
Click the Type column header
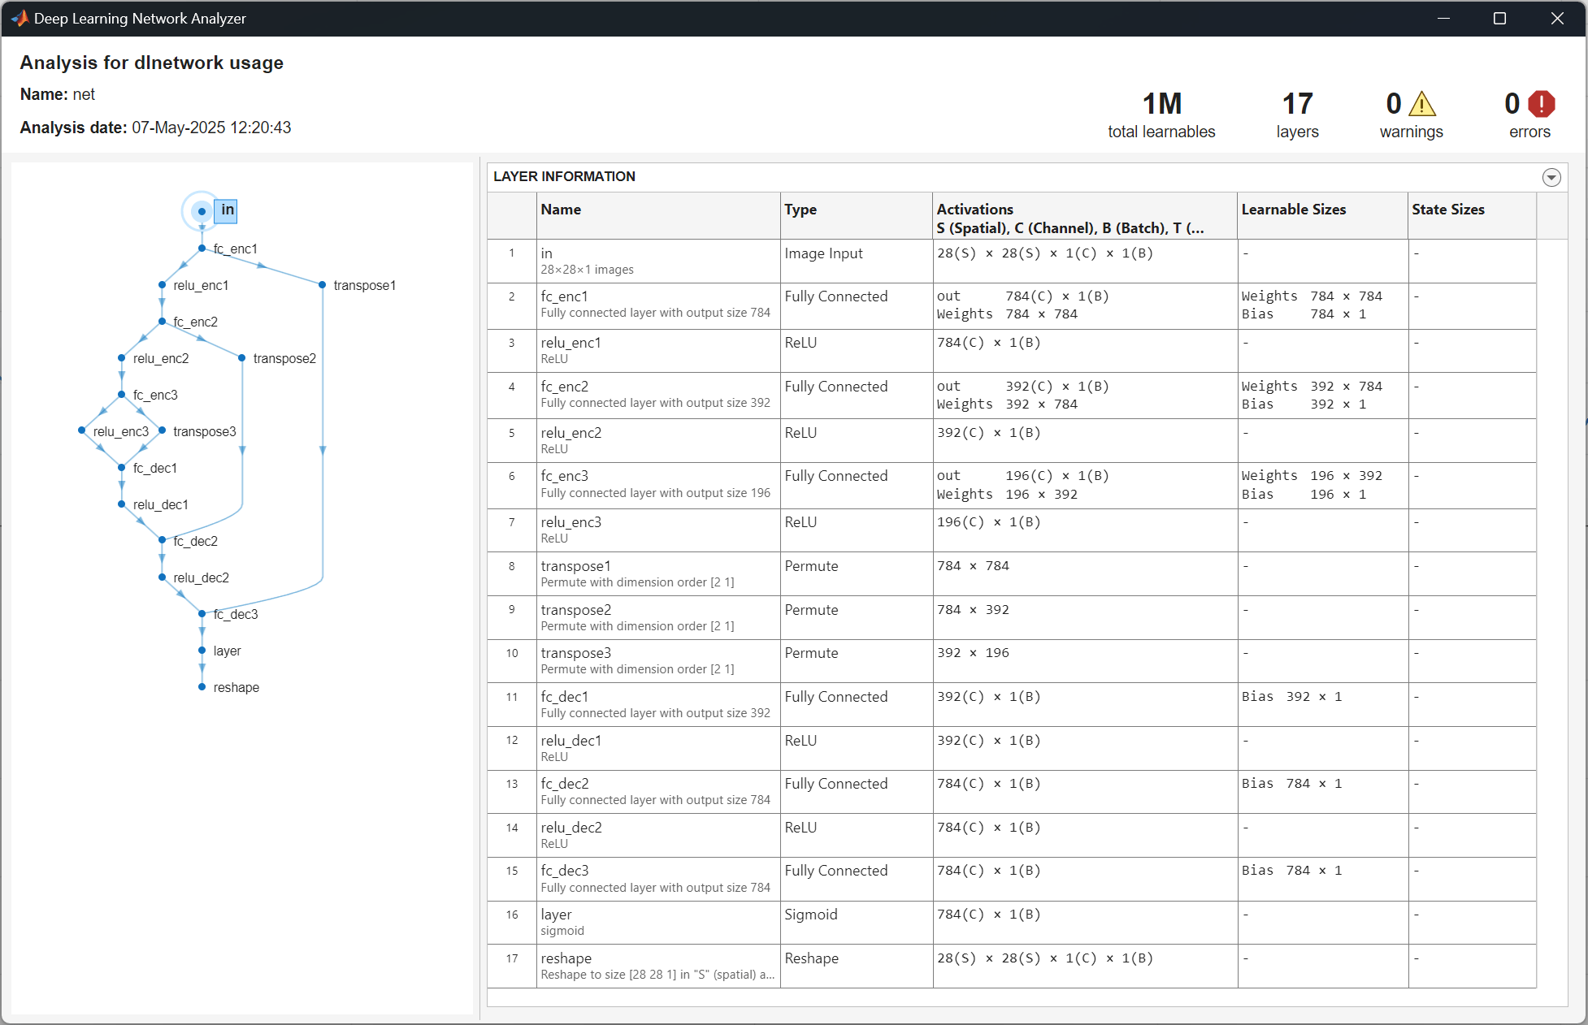(x=801, y=209)
